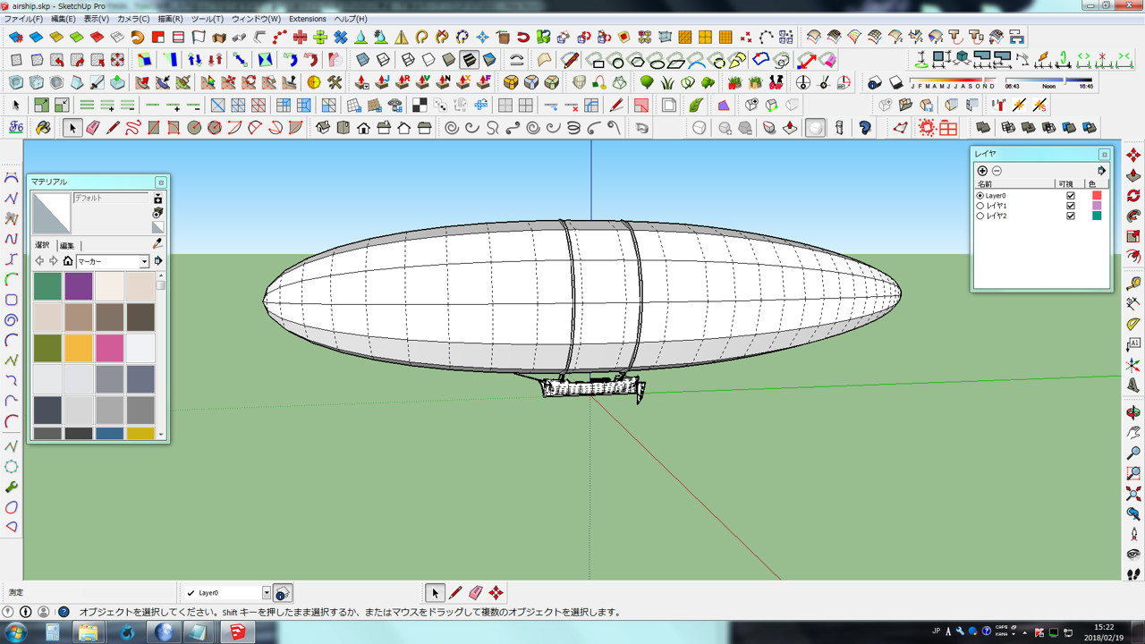Select the eyedropper sample paint tool
Image resolution: width=1145 pixels, height=644 pixels.
[158, 243]
